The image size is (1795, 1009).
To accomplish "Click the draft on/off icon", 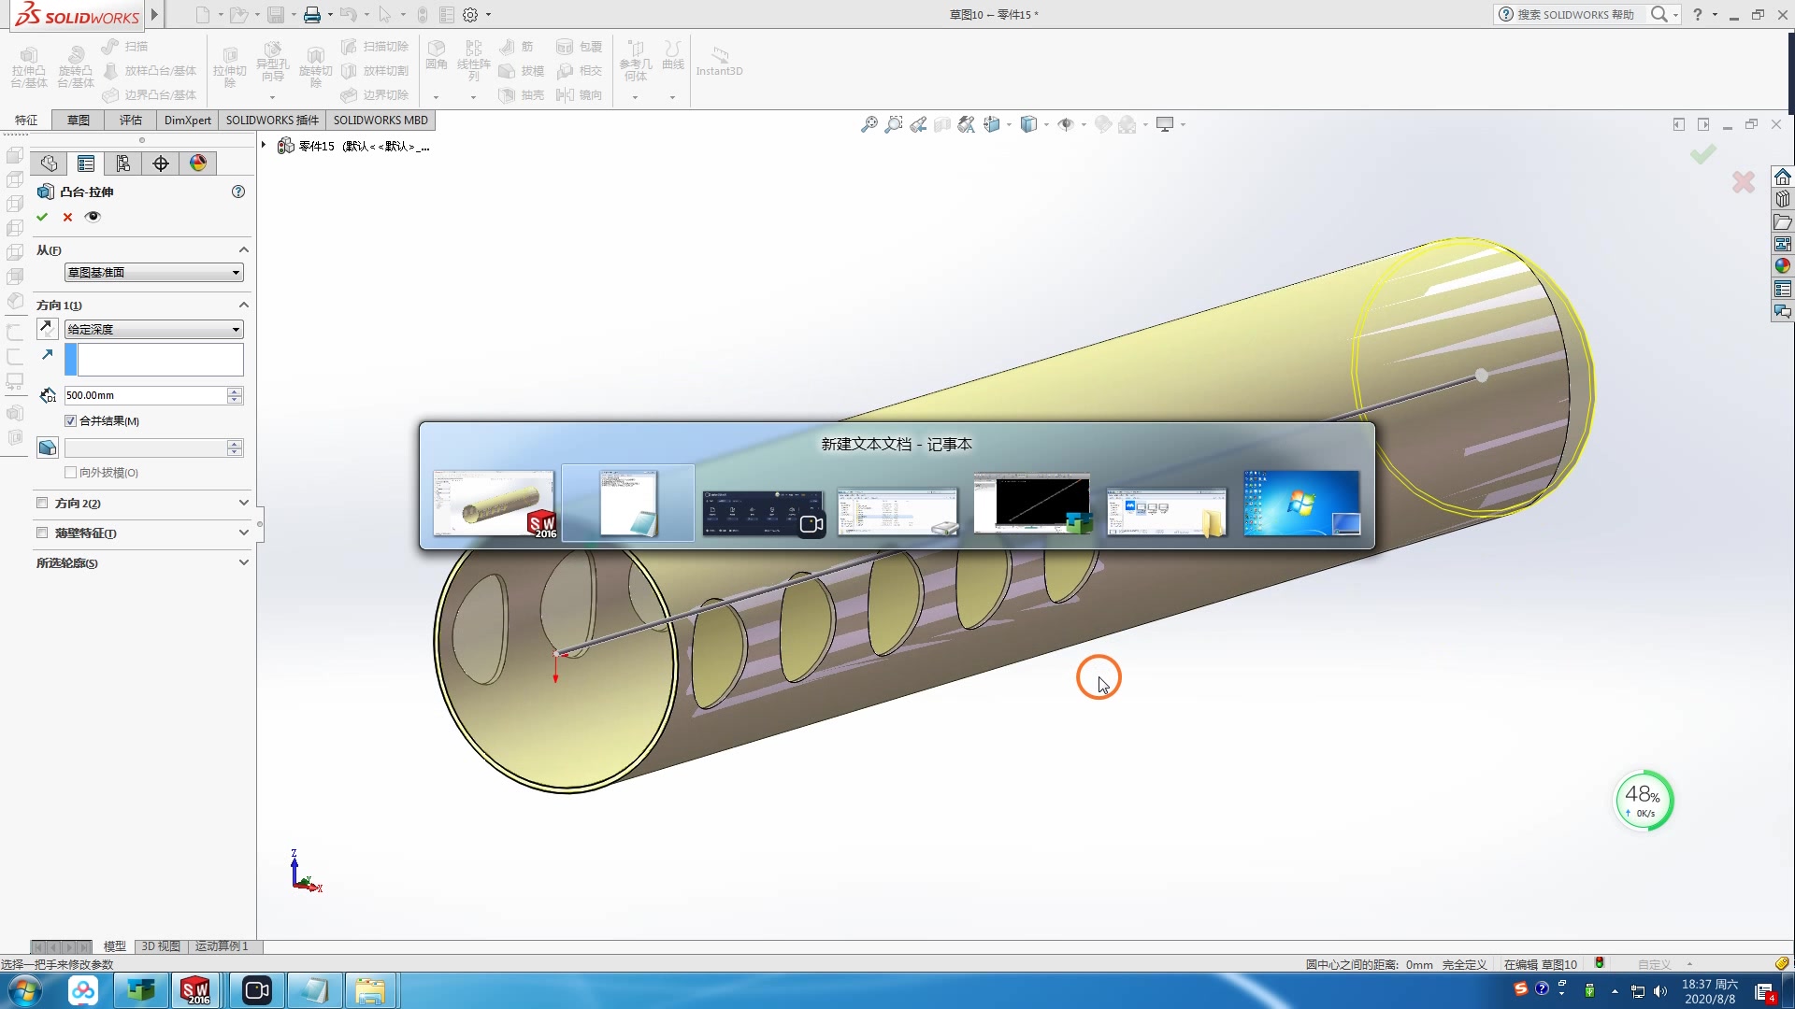I will point(47,448).
